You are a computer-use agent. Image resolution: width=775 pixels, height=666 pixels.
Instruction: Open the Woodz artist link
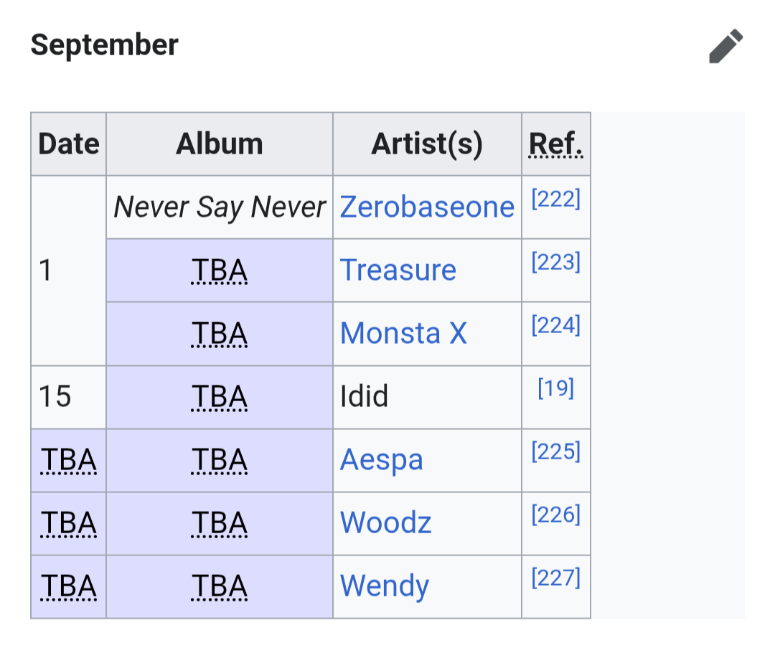click(385, 522)
